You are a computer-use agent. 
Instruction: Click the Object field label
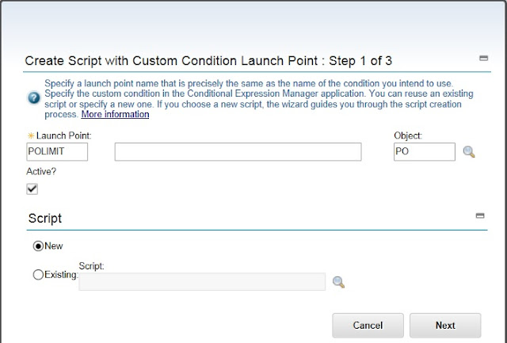coord(408,135)
